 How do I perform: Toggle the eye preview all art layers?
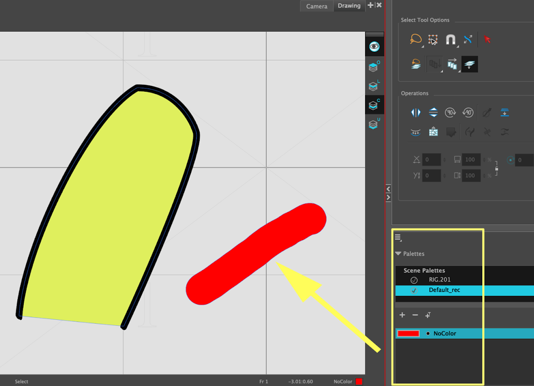(374, 46)
